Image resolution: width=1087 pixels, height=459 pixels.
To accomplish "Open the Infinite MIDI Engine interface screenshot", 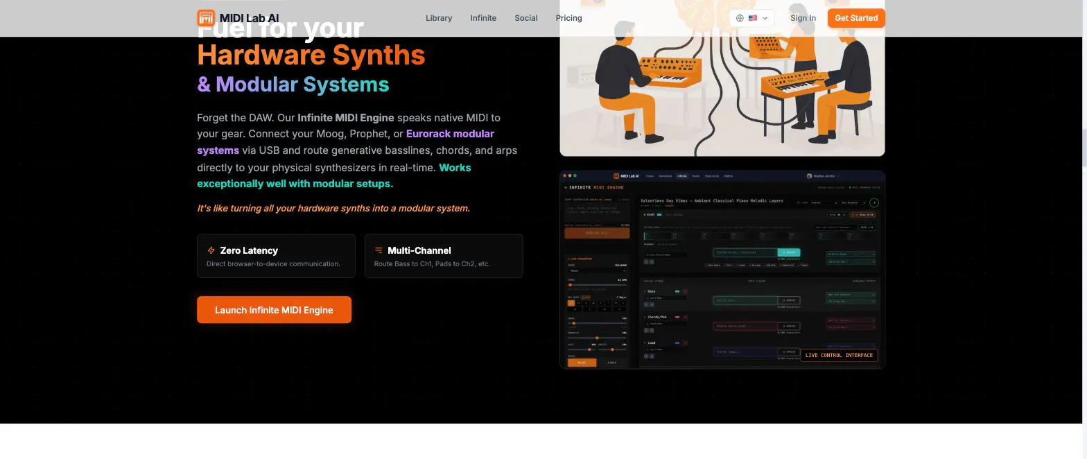I will (x=722, y=269).
